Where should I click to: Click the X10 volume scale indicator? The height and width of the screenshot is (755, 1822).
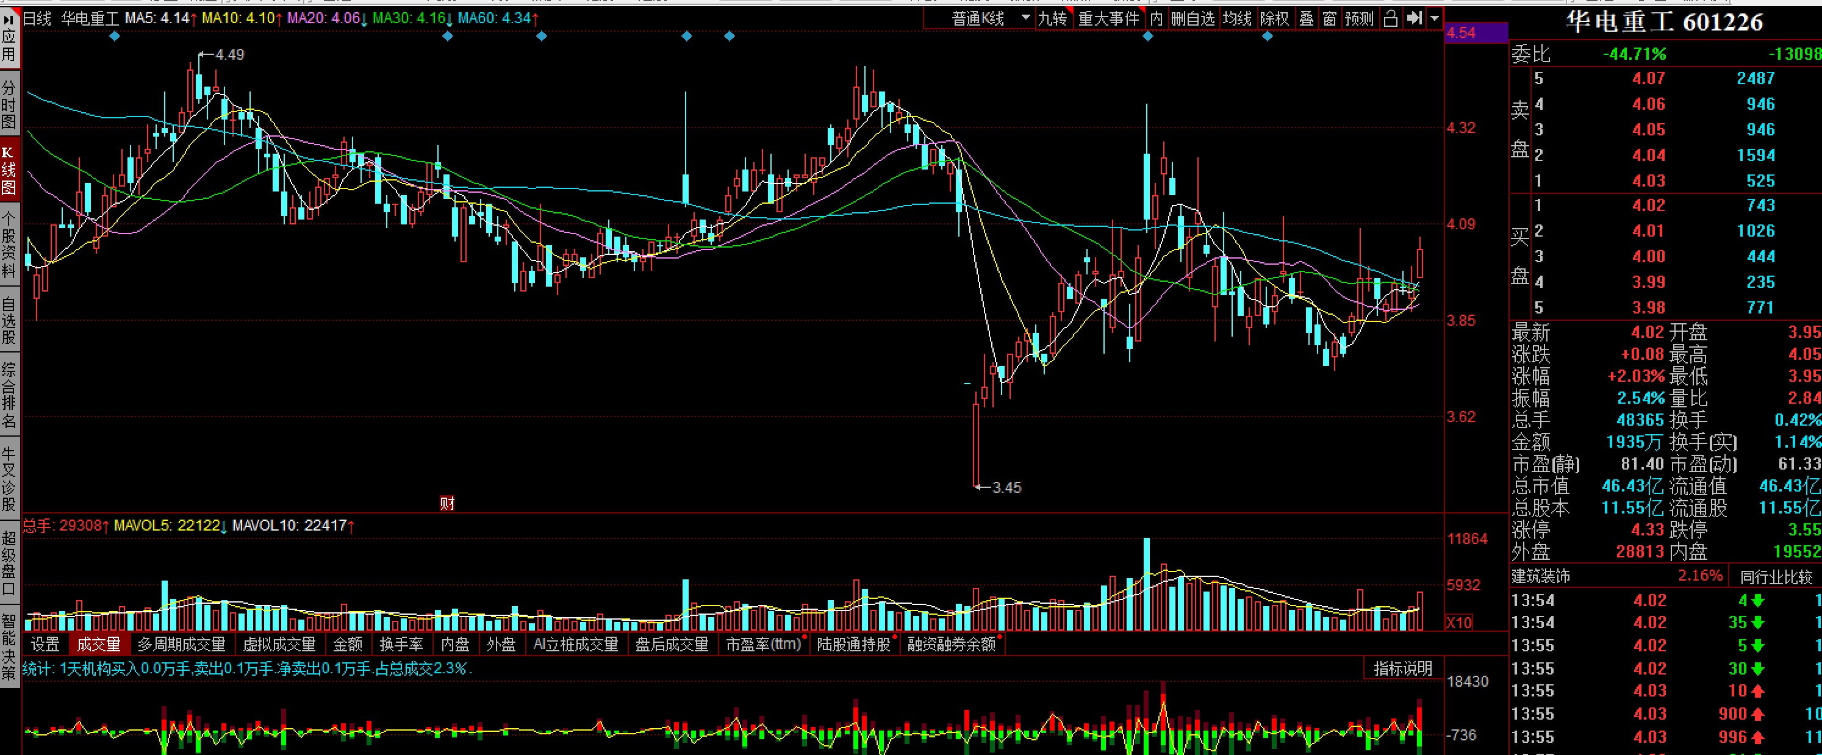pyautogui.click(x=1459, y=623)
